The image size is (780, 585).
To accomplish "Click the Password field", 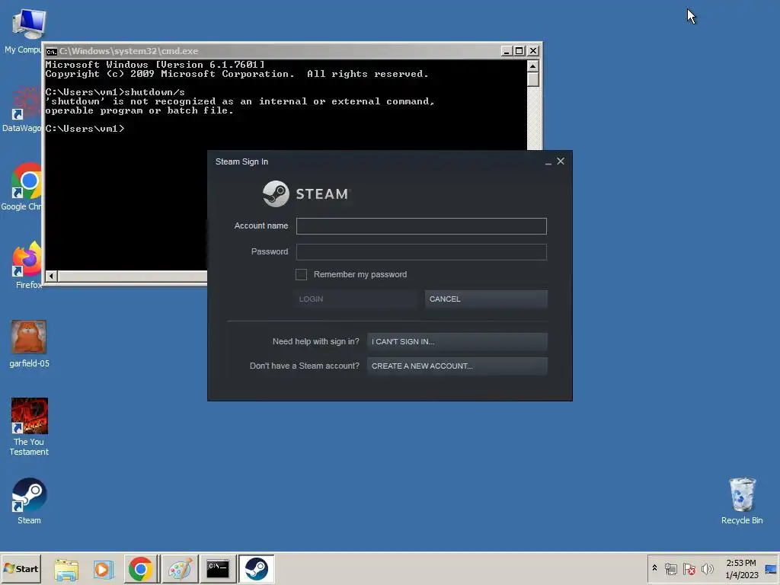I will coord(421,251).
